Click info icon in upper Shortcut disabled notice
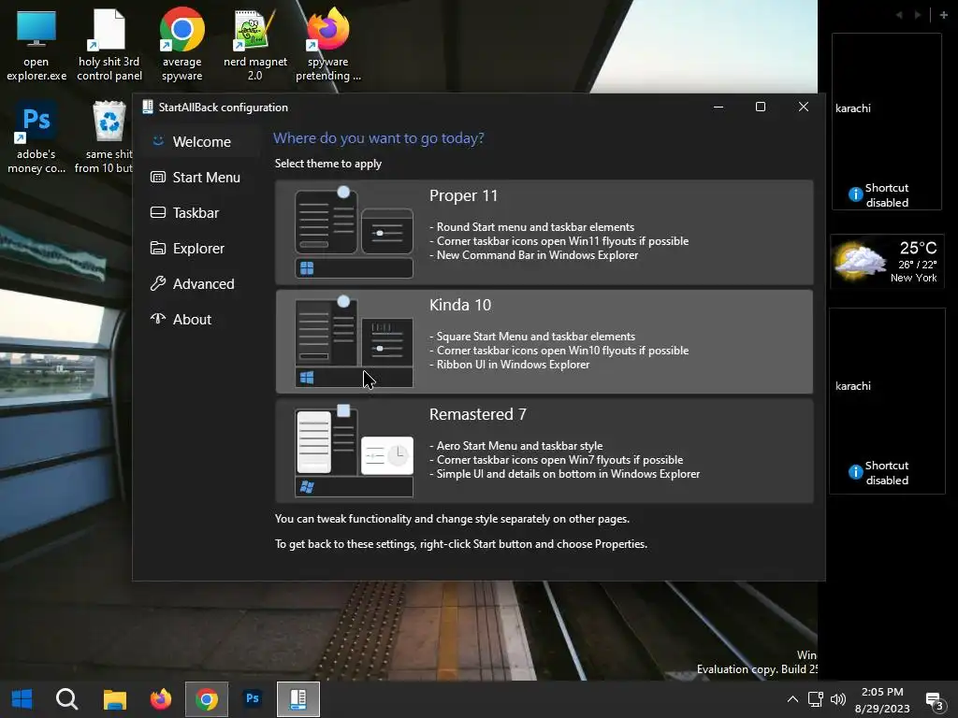 (x=855, y=194)
